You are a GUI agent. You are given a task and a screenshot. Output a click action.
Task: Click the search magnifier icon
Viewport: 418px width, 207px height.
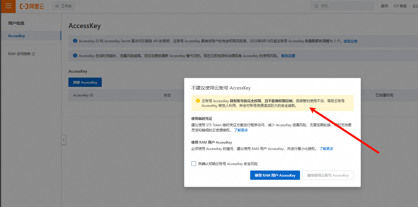316,6
